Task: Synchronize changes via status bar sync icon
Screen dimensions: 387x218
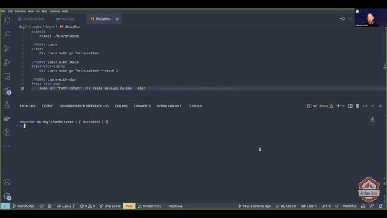Action: (x=42, y=206)
